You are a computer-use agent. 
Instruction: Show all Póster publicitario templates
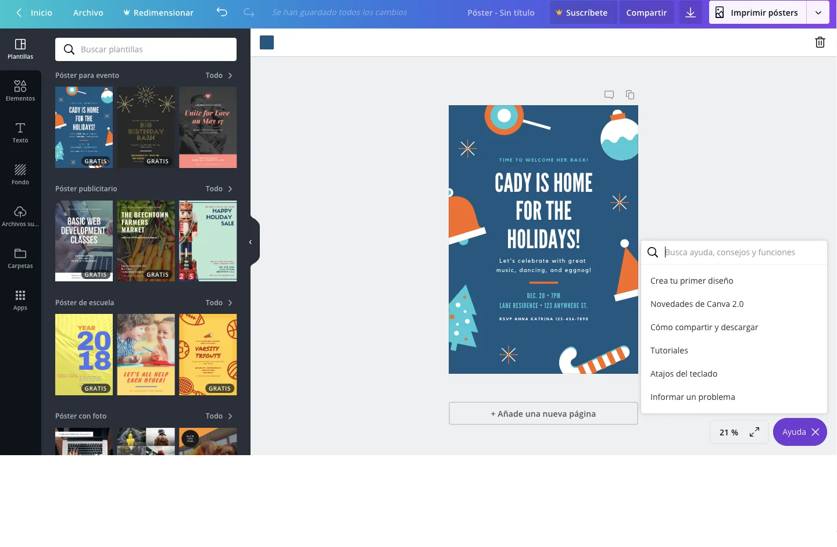pos(219,189)
